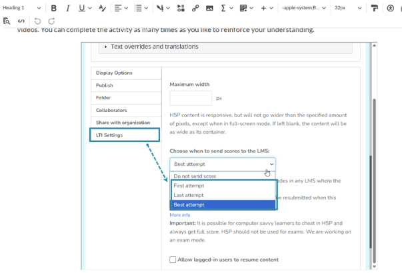402x273 pixels.
Task: Click the preview magnifier page icon
Action: click(7, 21)
